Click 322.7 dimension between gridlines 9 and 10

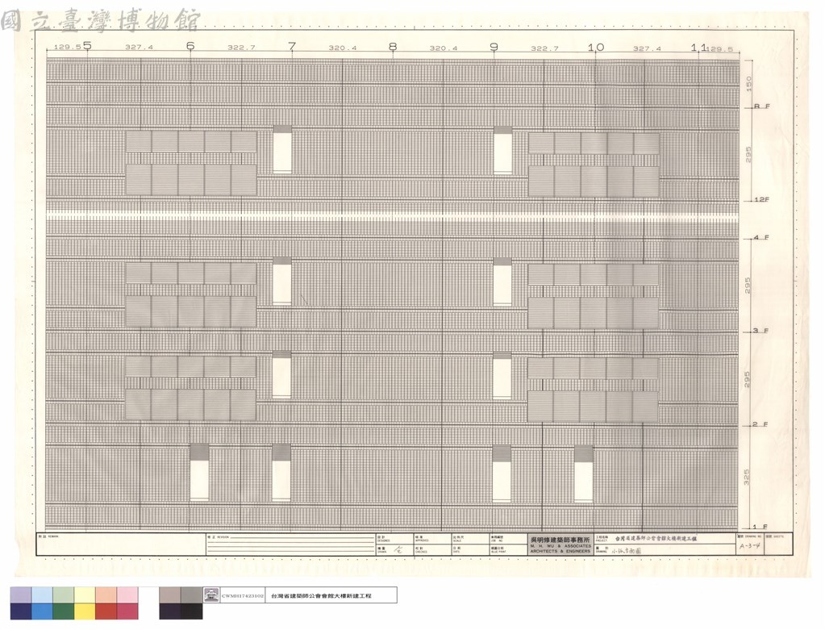[544, 48]
